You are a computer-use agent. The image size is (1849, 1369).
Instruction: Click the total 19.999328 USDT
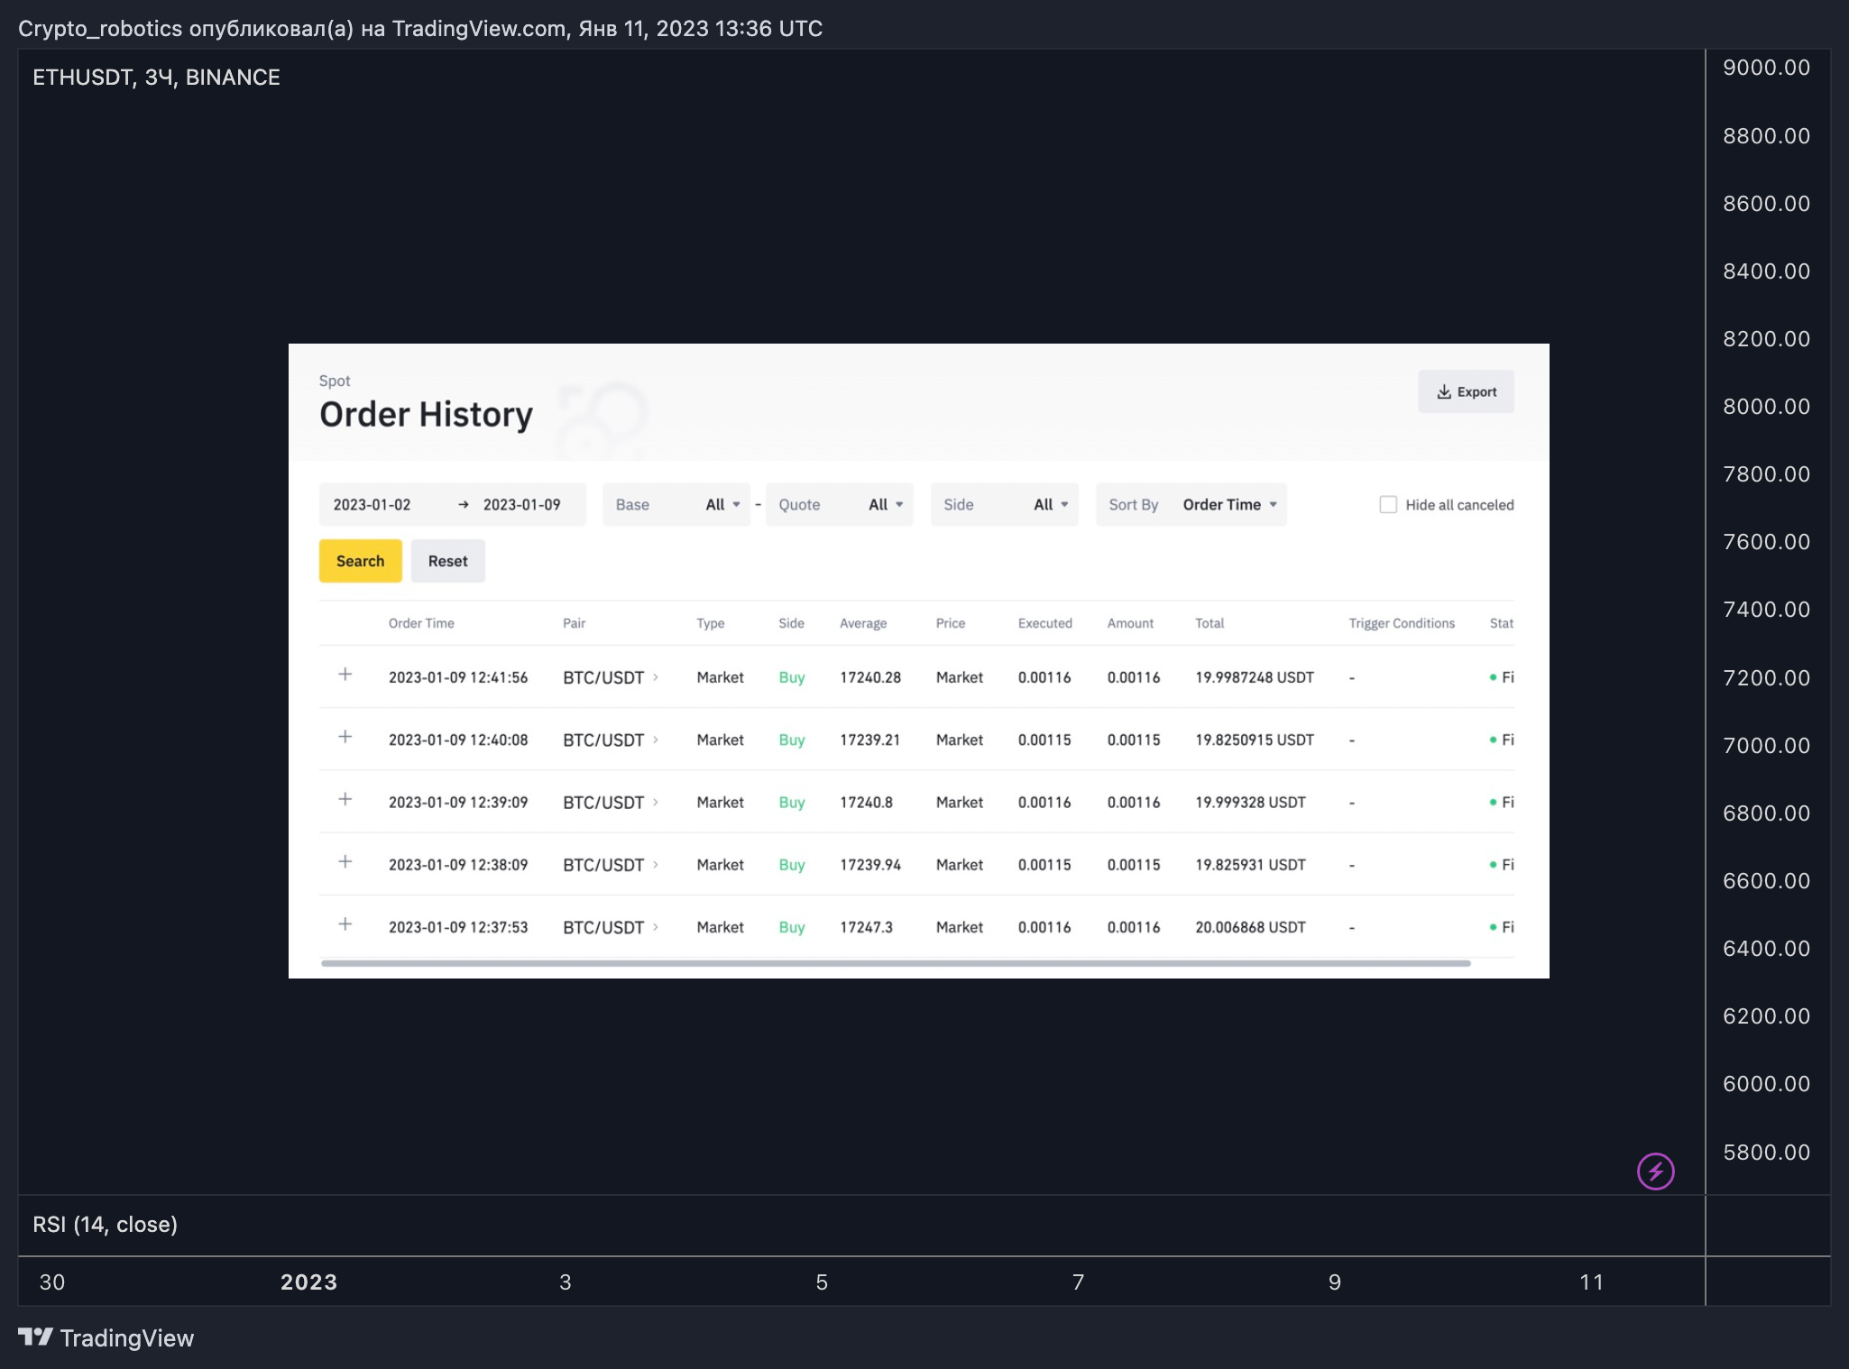pos(1250,802)
